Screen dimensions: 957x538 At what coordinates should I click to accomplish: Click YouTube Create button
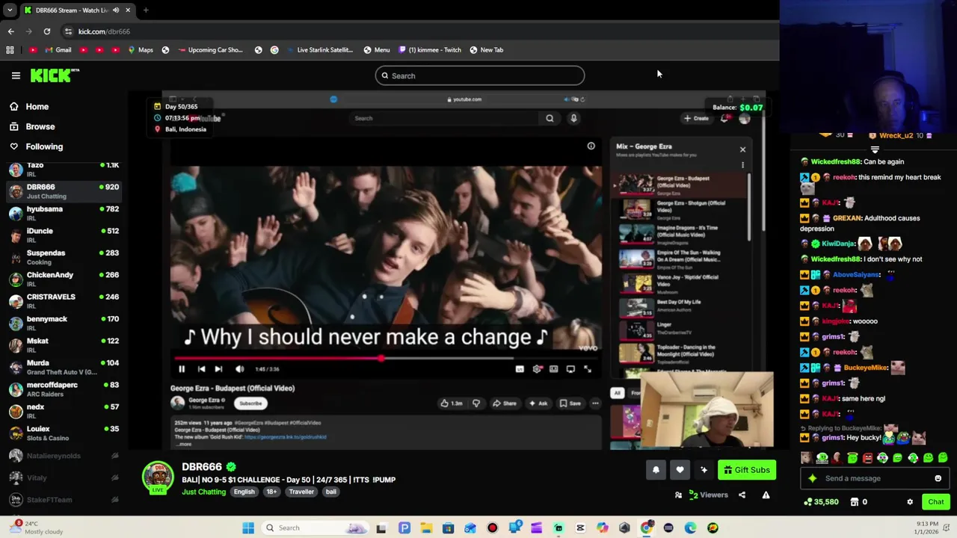click(x=696, y=118)
